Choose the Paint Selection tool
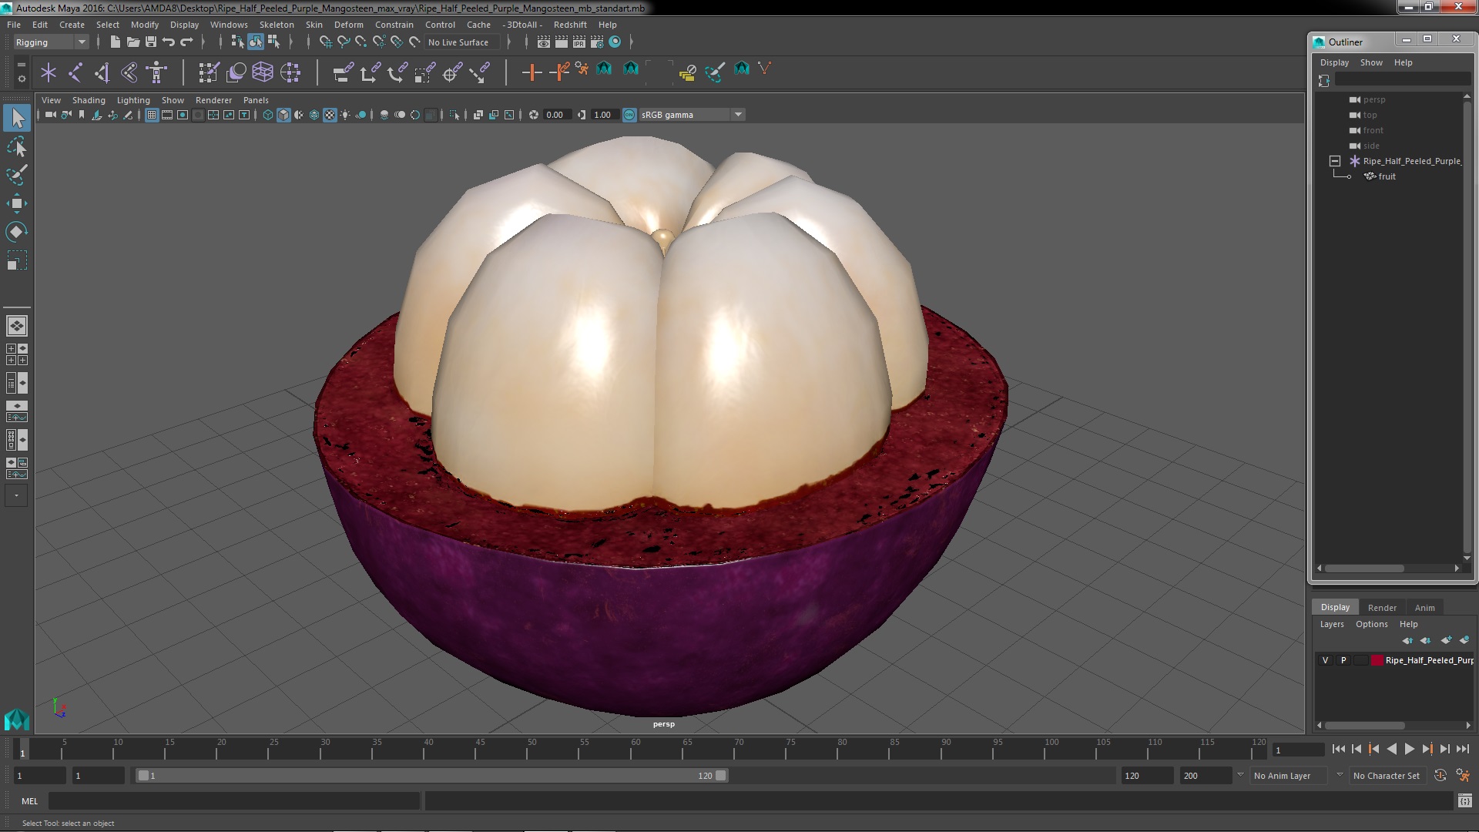1479x832 pixels. pyautogui.click(x=17, y=175)
